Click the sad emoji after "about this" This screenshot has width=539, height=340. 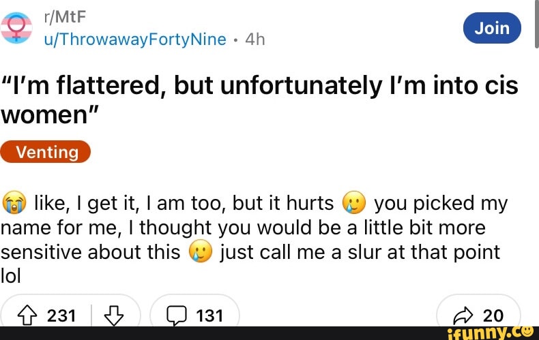click(199, 252)
